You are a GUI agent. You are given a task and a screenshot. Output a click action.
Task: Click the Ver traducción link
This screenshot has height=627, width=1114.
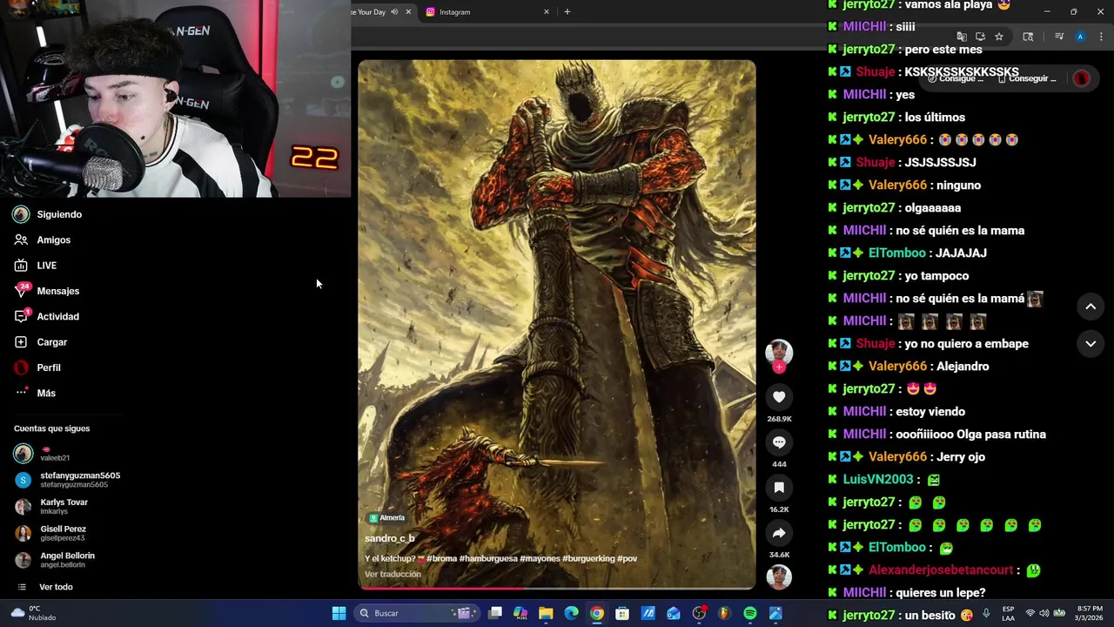tap(393, 574)
